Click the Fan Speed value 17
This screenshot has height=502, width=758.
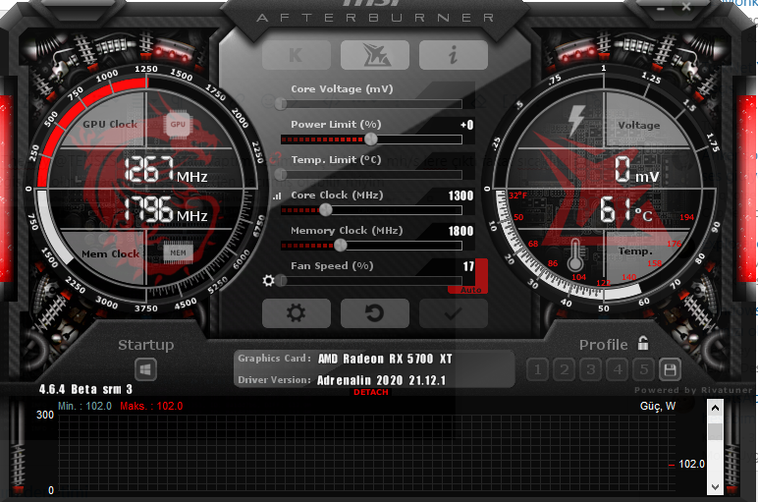[x=468, y=266]
